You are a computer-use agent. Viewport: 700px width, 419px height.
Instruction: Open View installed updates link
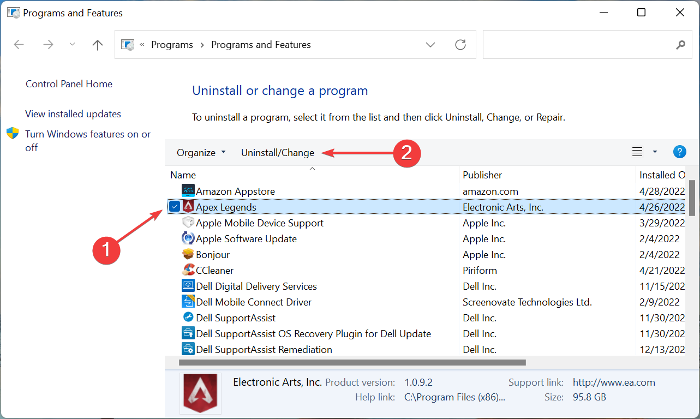coord(73,114)
